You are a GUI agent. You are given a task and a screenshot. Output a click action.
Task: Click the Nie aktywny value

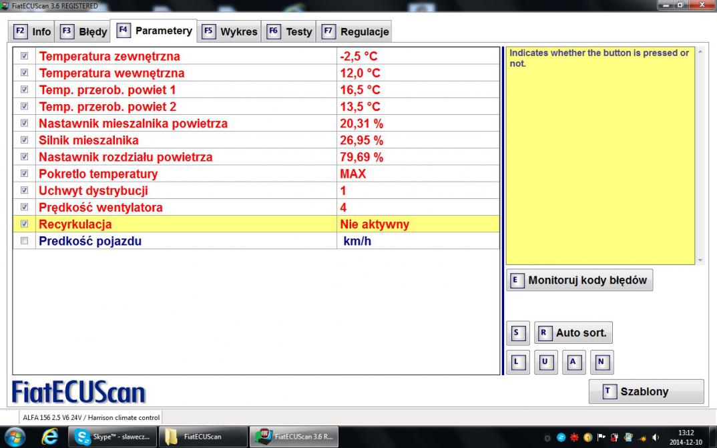[x=375, y=224]
